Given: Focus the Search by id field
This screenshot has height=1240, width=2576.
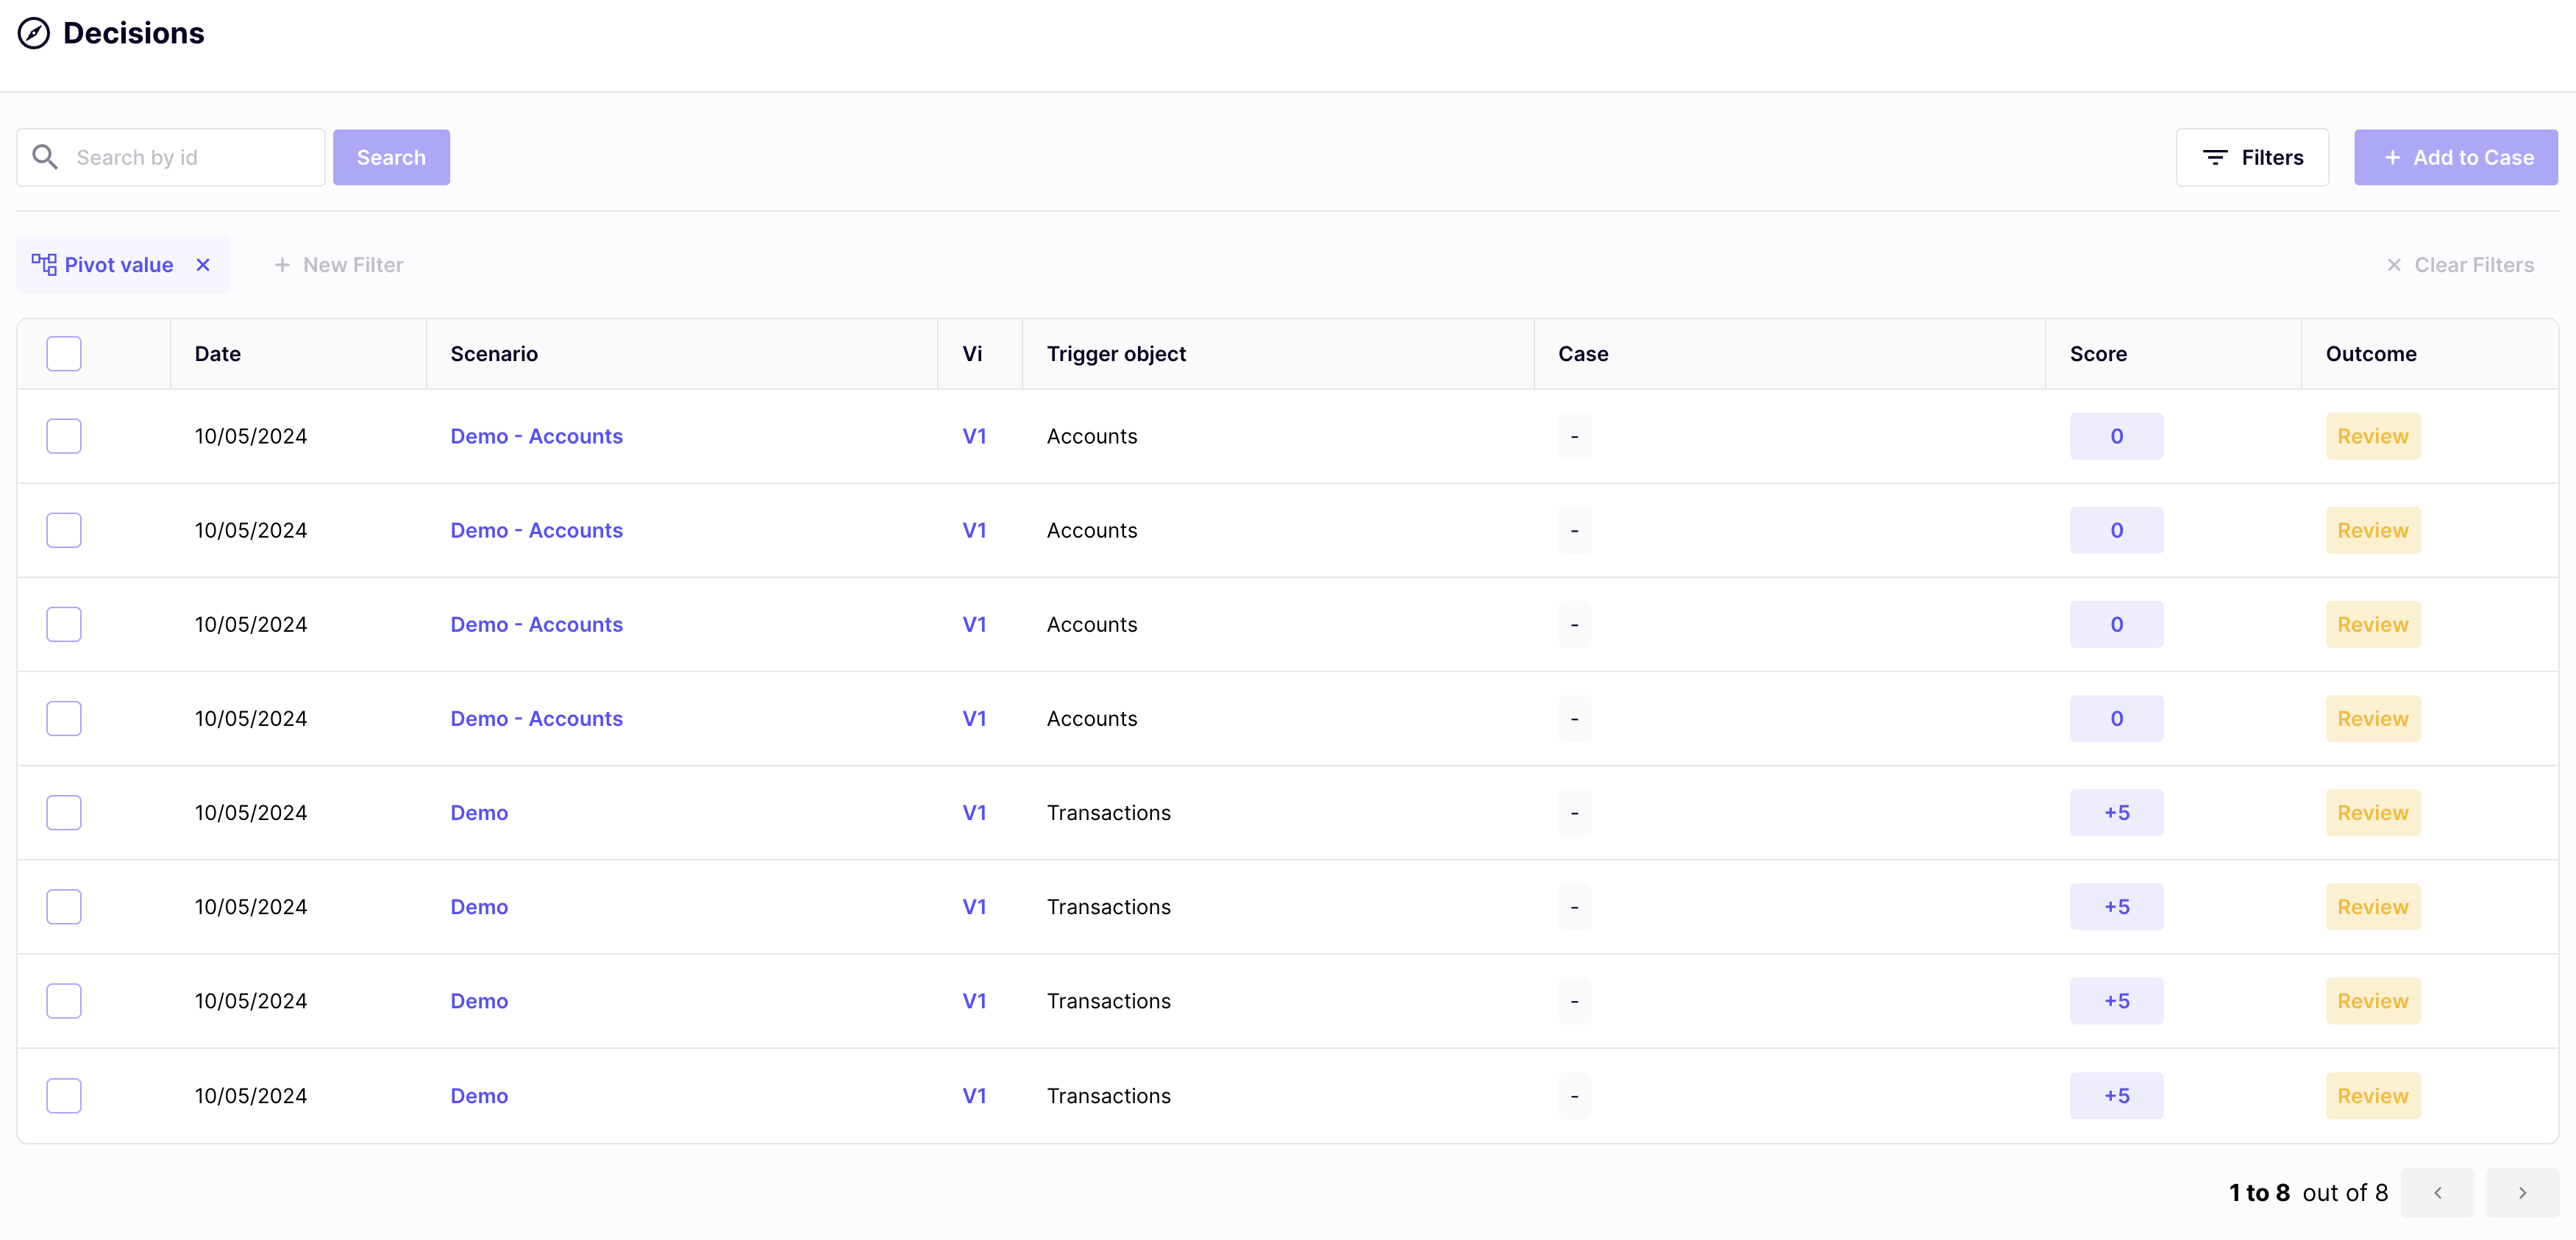Looking at the screenshot, I should pyautogui.click(x=171, y=157).
